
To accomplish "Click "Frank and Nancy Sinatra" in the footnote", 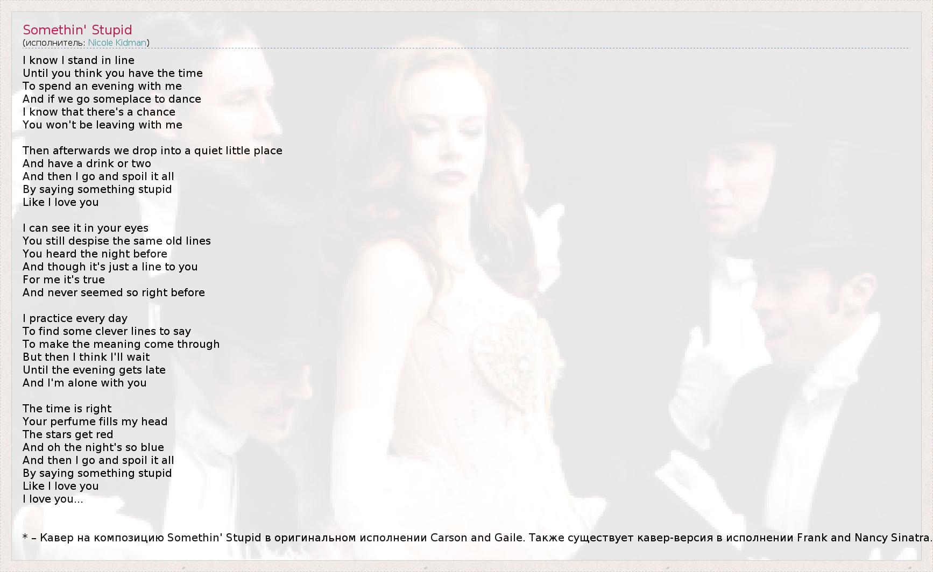I will coord(863,538).
